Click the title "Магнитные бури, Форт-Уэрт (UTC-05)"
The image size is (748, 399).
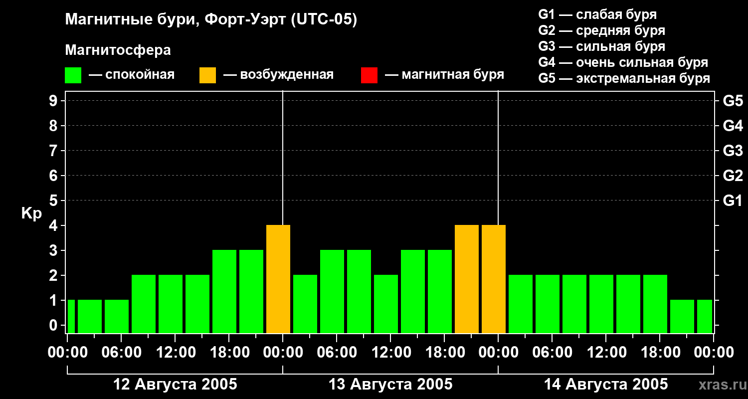[211, 20]
